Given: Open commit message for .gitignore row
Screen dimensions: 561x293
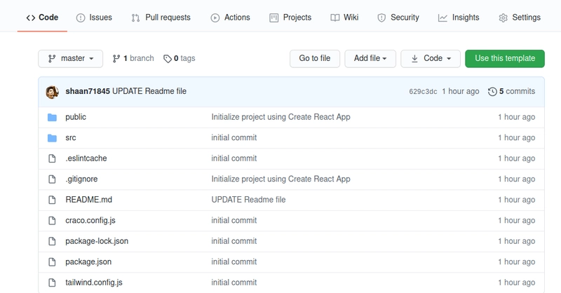Looking at the screenshot, I should coord(281,179).
